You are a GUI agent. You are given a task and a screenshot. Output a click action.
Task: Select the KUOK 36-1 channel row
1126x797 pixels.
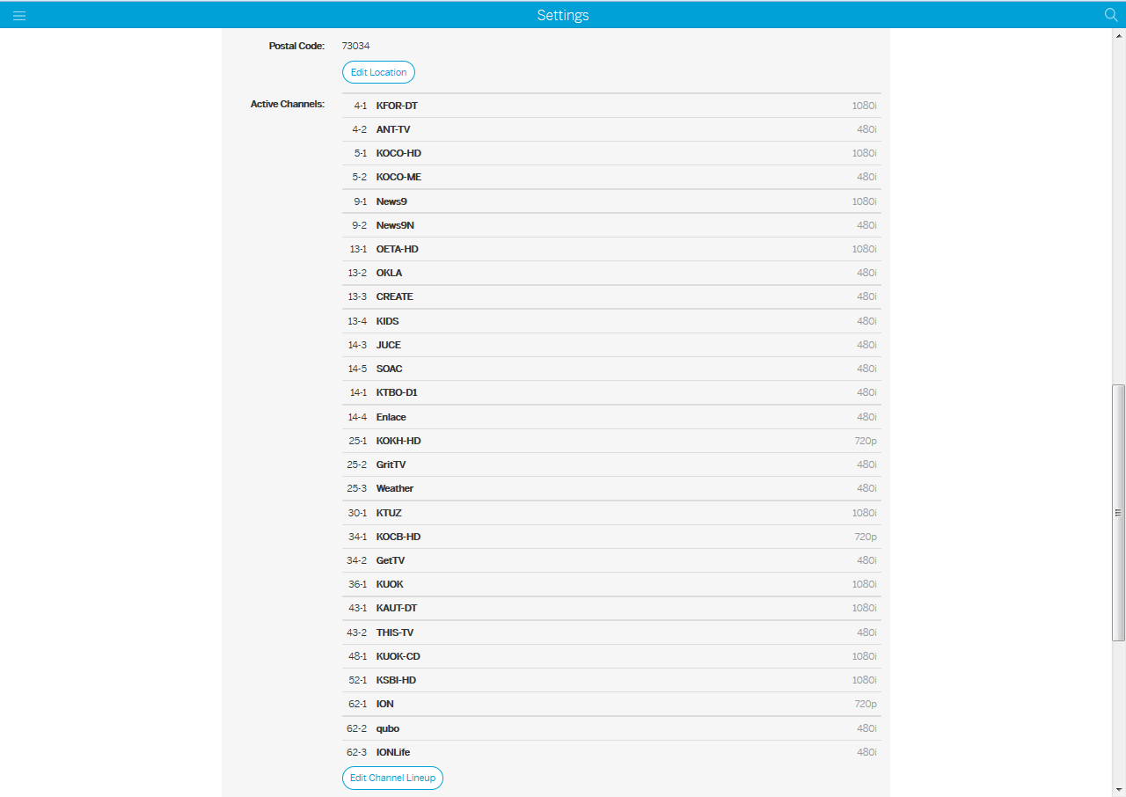[611, 584]
